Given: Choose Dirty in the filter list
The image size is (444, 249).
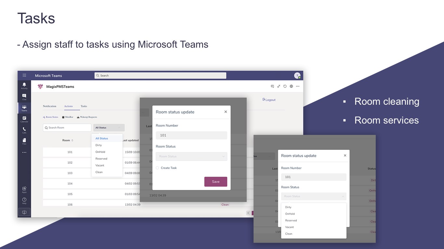Looking at the screenshot, I should 107,145.
